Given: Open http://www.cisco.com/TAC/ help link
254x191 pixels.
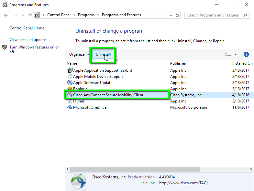Looking at the screenshot, I should (x=183, y=183).
